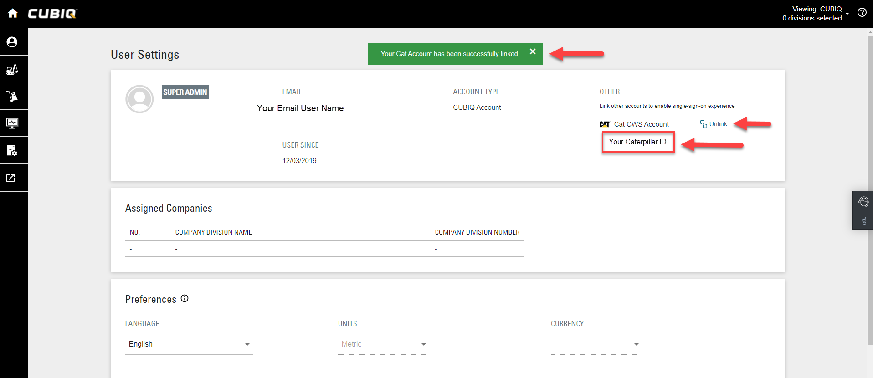Go to the home page icon
873x378 pixels.
tap(13, 13)
